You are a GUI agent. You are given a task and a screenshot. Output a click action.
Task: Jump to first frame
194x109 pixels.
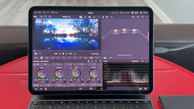56,54
